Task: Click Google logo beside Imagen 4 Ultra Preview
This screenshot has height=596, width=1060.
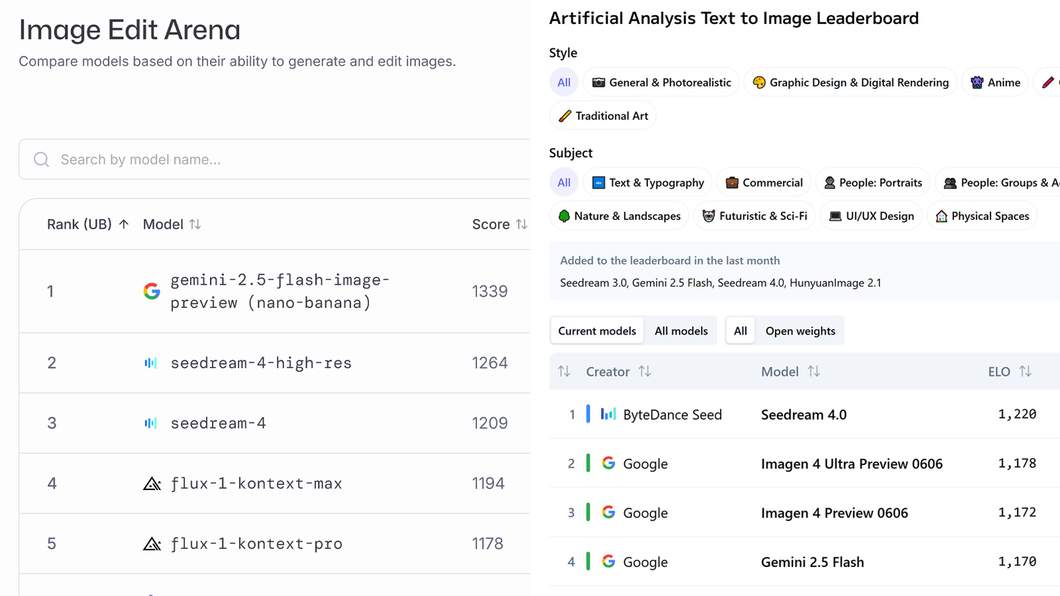Action: pos(608,464)
